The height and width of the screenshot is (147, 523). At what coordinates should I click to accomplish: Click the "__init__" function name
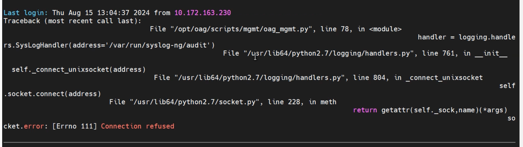click(x=491, y=53)
